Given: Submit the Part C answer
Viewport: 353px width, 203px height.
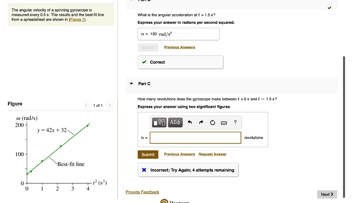Looking at the screenshot, I should (x=148, y=154).
